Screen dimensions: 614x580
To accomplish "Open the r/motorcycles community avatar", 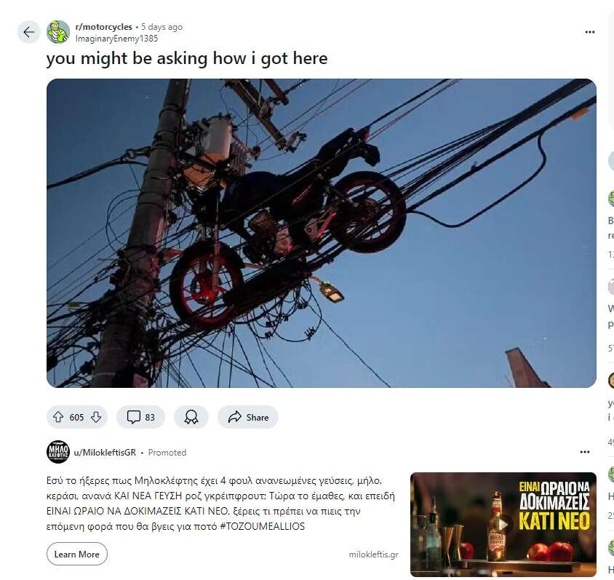I will pos(58,32).
